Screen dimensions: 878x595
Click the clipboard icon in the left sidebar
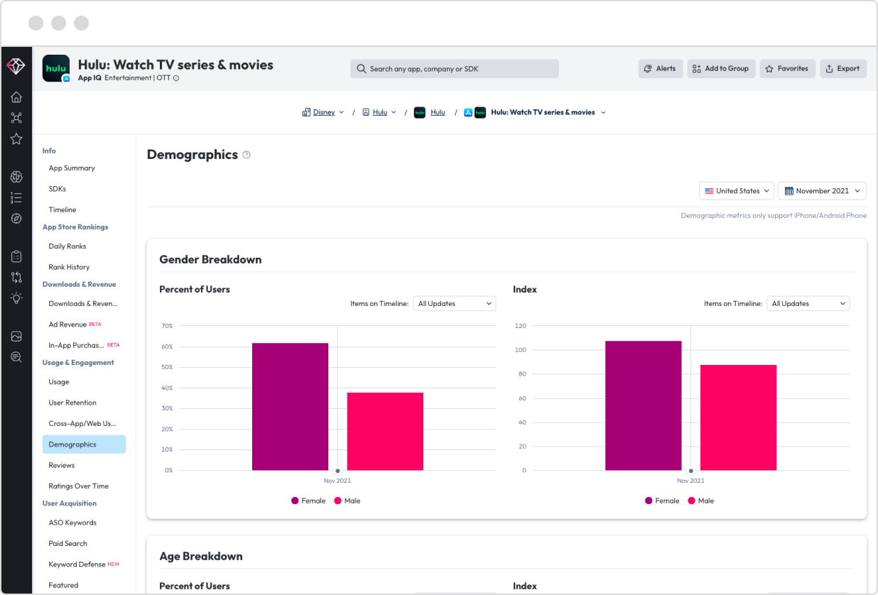point(16,256)
